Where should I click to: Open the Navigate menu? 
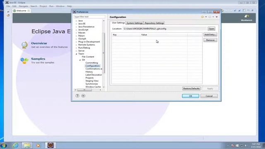23,6
